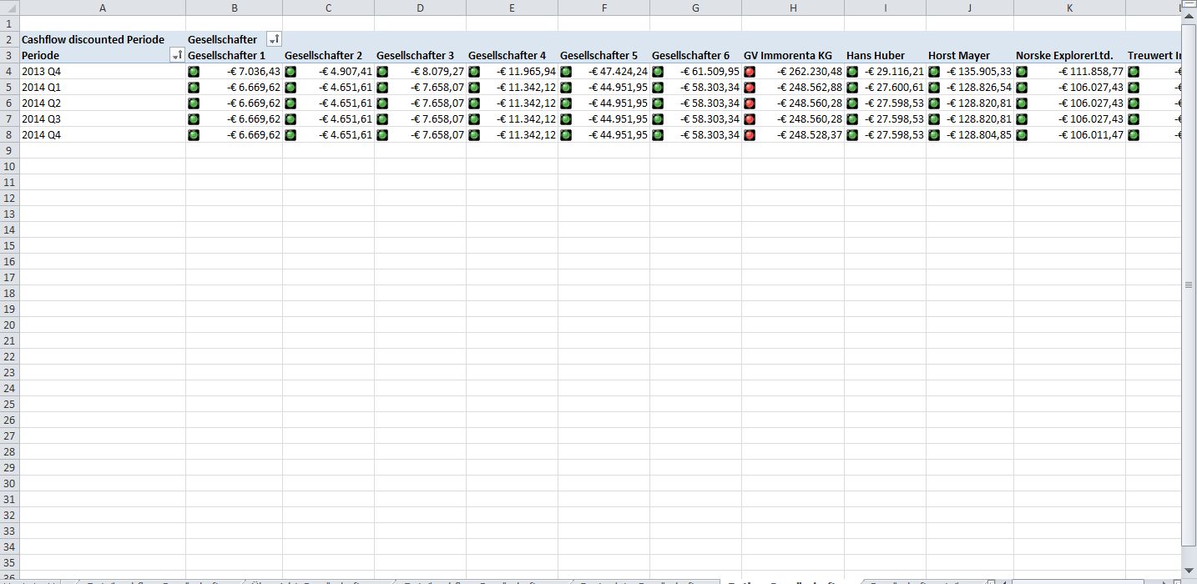Viewport: 1197px width, 584px height.
Task: Click green status icon for Hans Huber, 2013 Q4
Action: (x=852, y=72)
